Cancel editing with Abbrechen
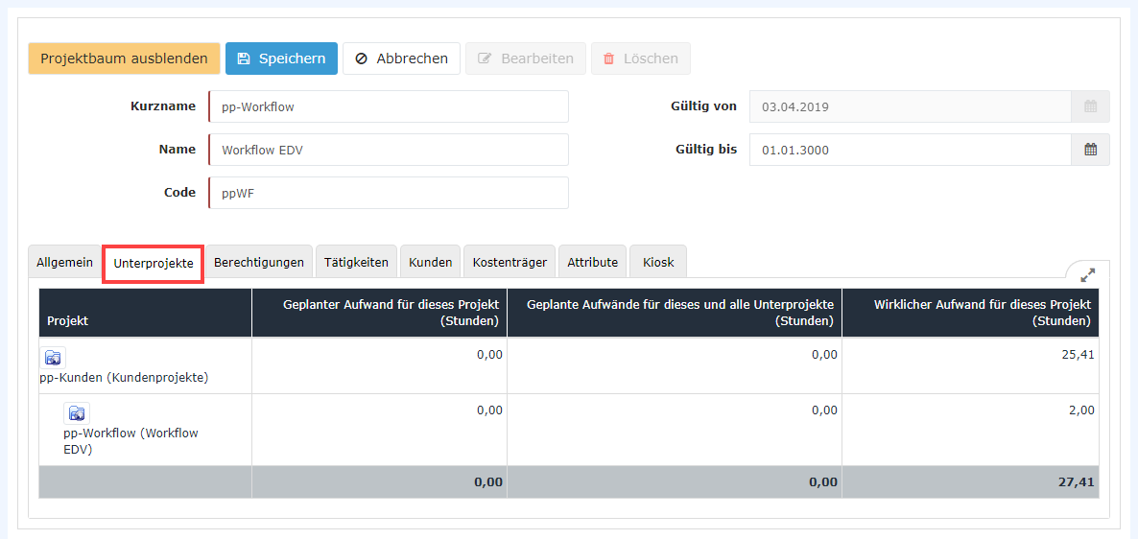 (401, 59)
